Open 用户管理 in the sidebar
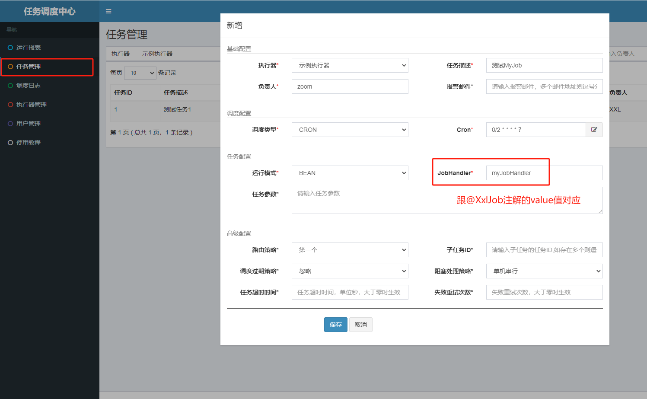Screen dimensions: 647x399 [50, 124]
